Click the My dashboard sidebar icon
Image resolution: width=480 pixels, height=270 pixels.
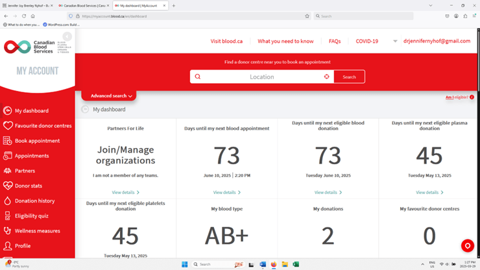tap(8, 111)
